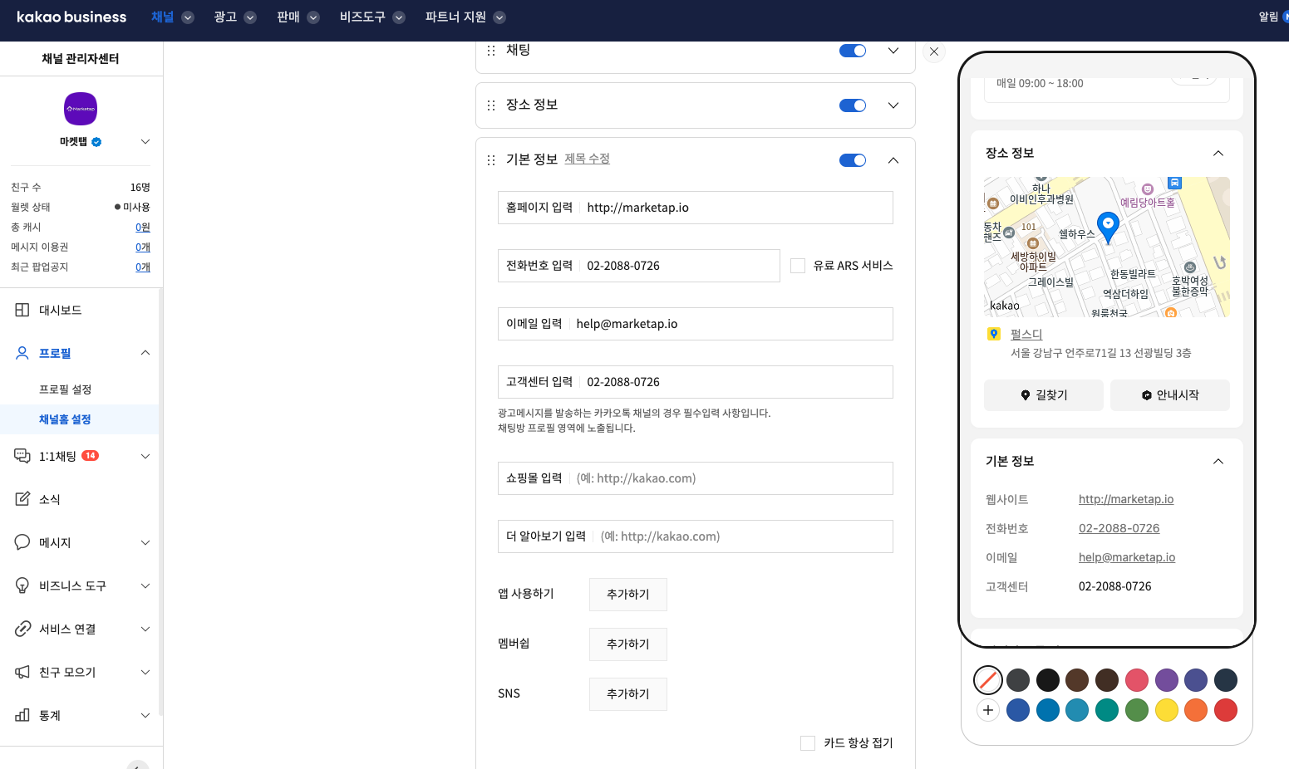
Task: Open the 광고 top menu
Action: pyautogui.click(x=234, y=17)
